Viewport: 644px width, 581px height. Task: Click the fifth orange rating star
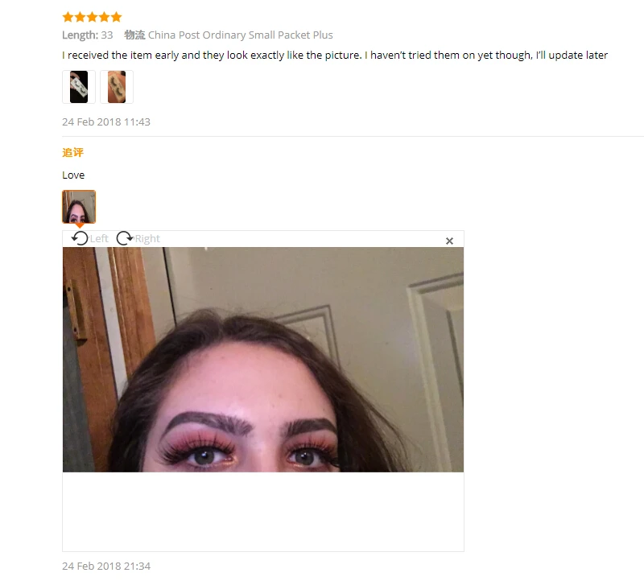(116, 17)
